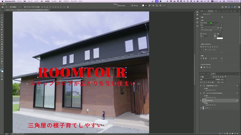The image size is (241, 135).
Task: Open font family dropdown in floating taskbar
Action: [x=124, y=5]
